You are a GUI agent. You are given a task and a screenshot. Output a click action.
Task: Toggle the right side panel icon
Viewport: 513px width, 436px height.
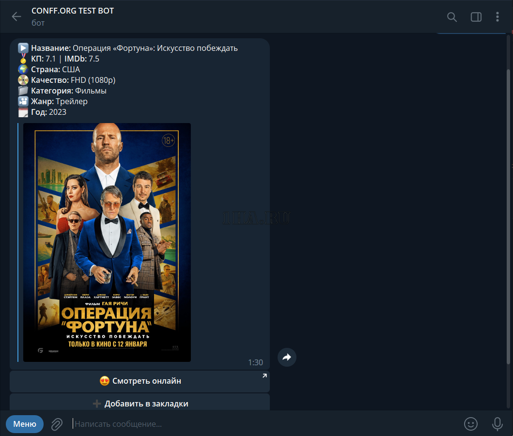(476, 17)
